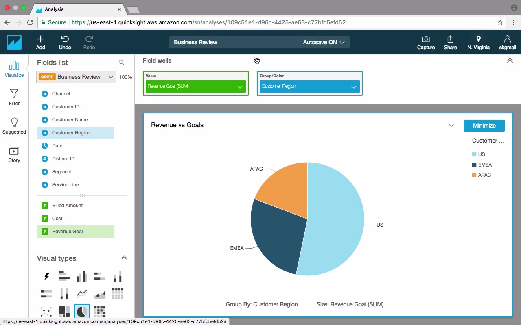Click the QuickSight logo in the header
Image resolution: width=521 pixels, height=325 pixels.
pos(14,42)
